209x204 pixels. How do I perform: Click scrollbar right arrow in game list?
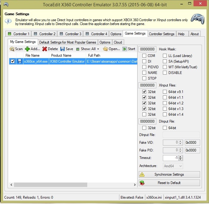[x=135, y=185]
